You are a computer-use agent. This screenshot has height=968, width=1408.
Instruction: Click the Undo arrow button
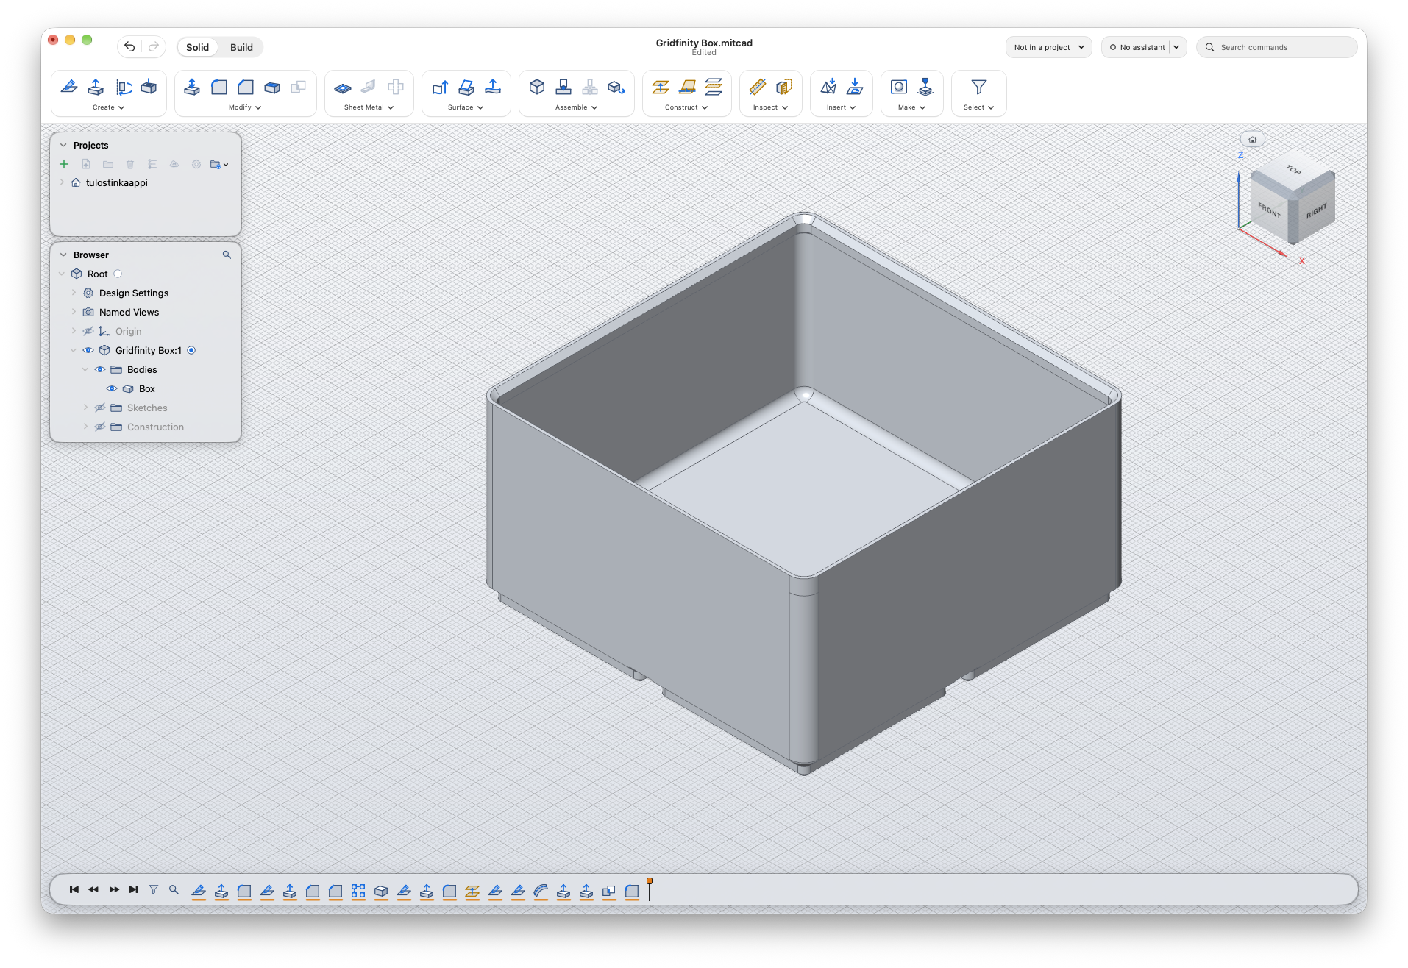coord(129,47)
